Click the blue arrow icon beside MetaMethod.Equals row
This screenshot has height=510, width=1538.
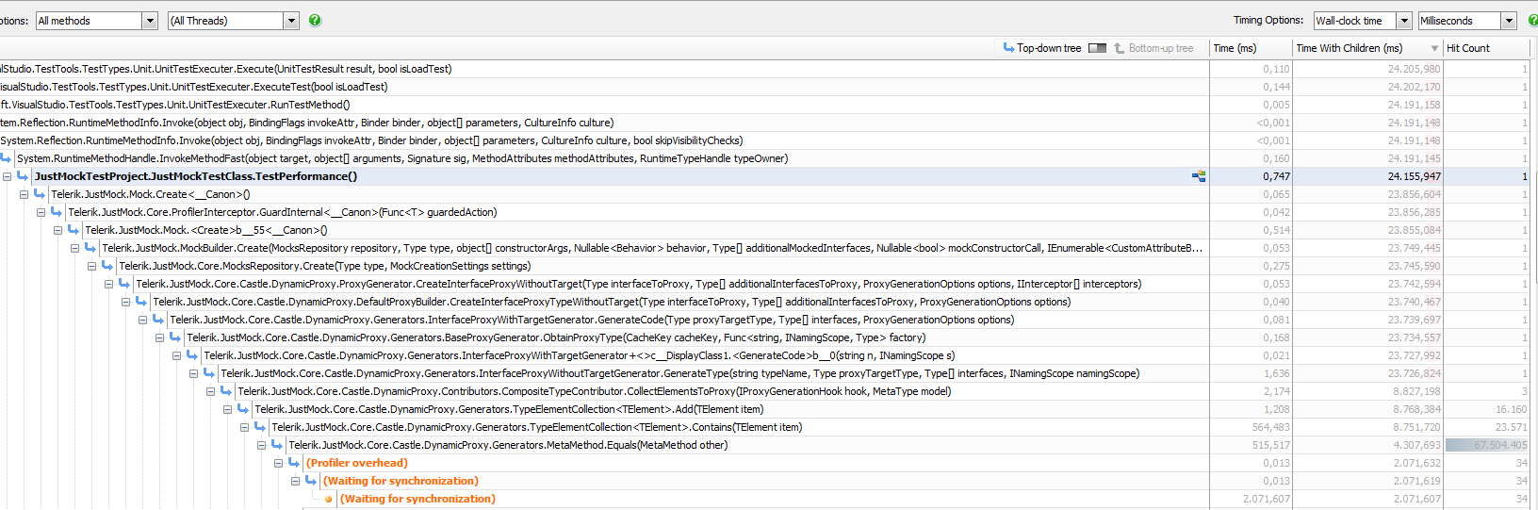[277, 445]
